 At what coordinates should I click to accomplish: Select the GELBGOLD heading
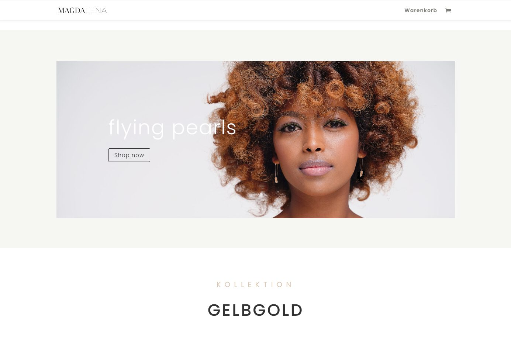pos(255,310)
